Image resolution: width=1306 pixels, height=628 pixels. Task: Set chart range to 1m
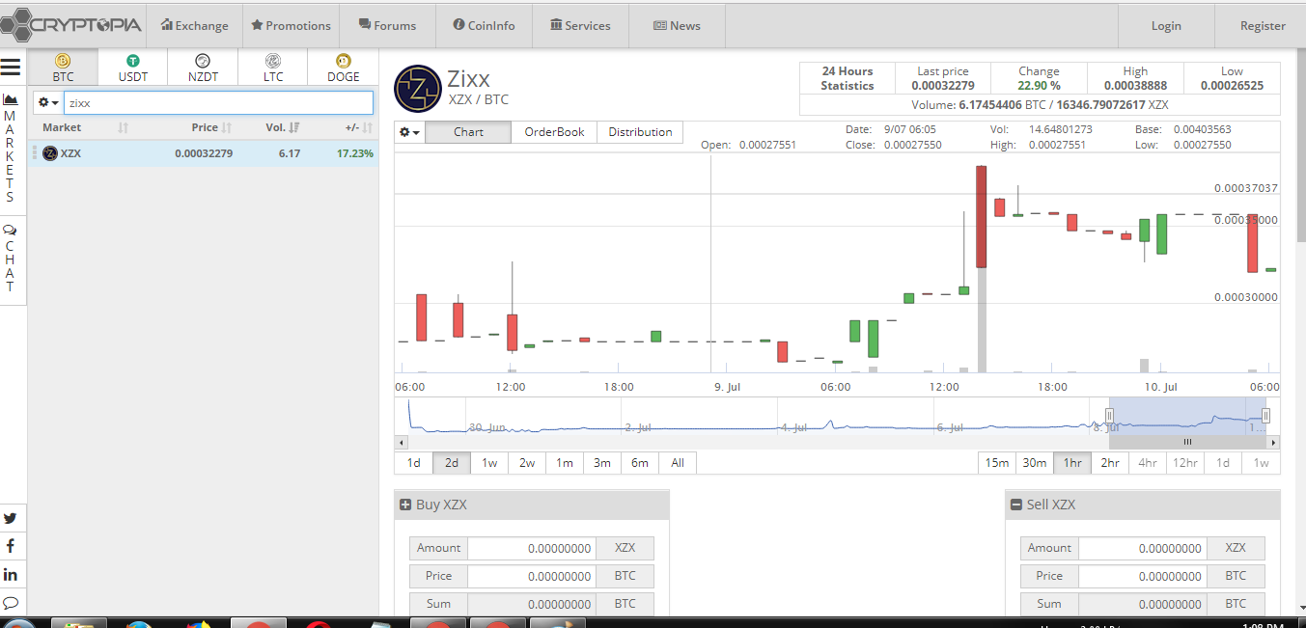(x=565, y=463)
